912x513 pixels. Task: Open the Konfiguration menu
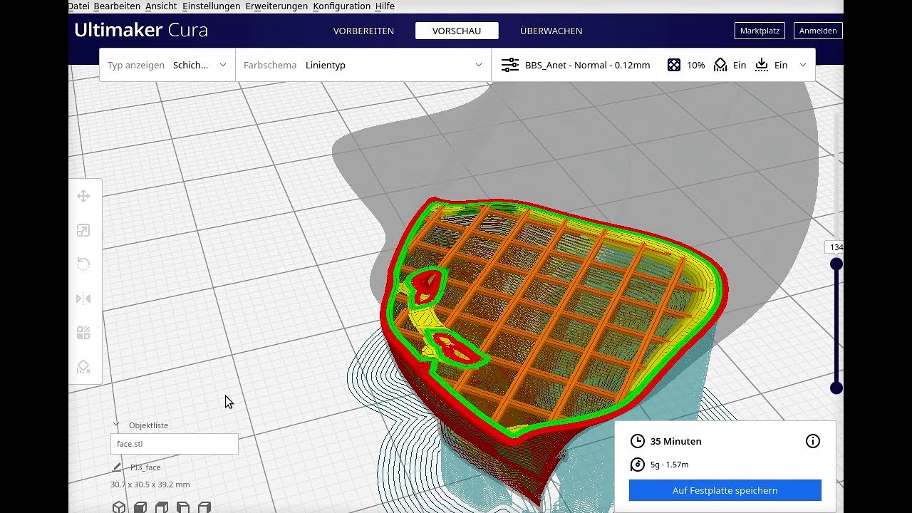[x=341, y=6]
